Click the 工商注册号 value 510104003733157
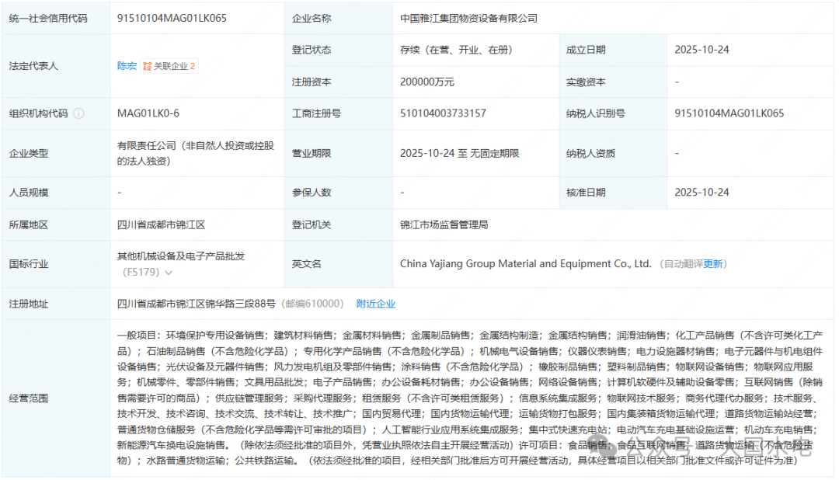Viewport: 839px width, 480px height. [443, 113]
